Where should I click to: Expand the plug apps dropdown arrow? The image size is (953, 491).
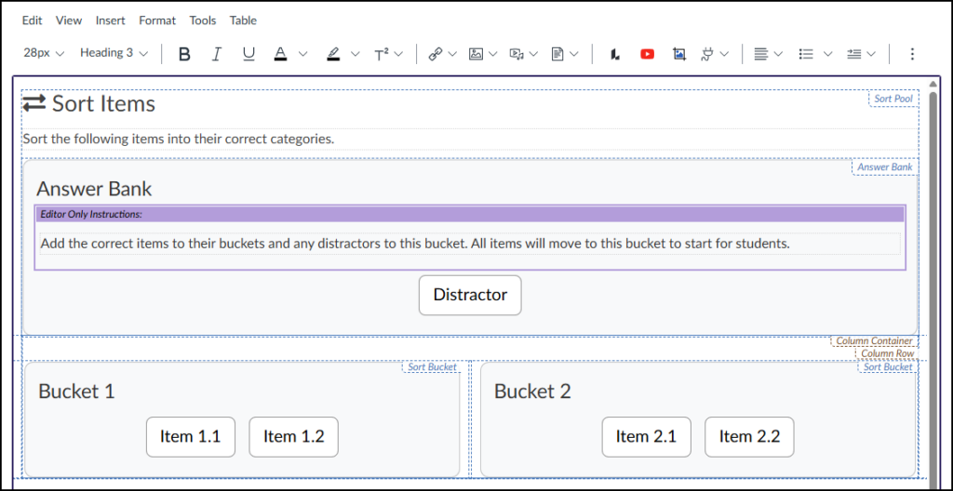(724, 54)
